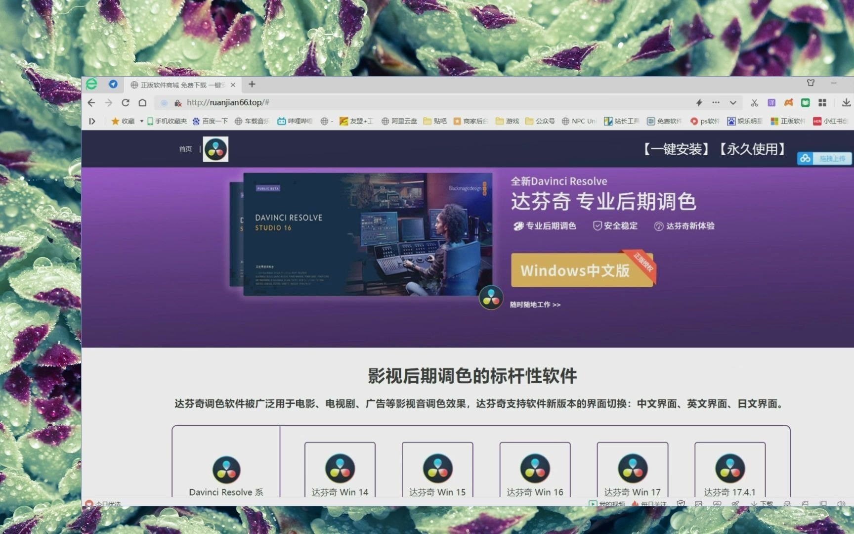Click the 收藏 star bookmark button

123,121
